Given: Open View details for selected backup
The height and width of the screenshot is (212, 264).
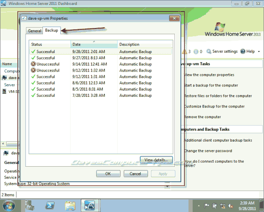Looking at the screenshot, I should (156, 160).
